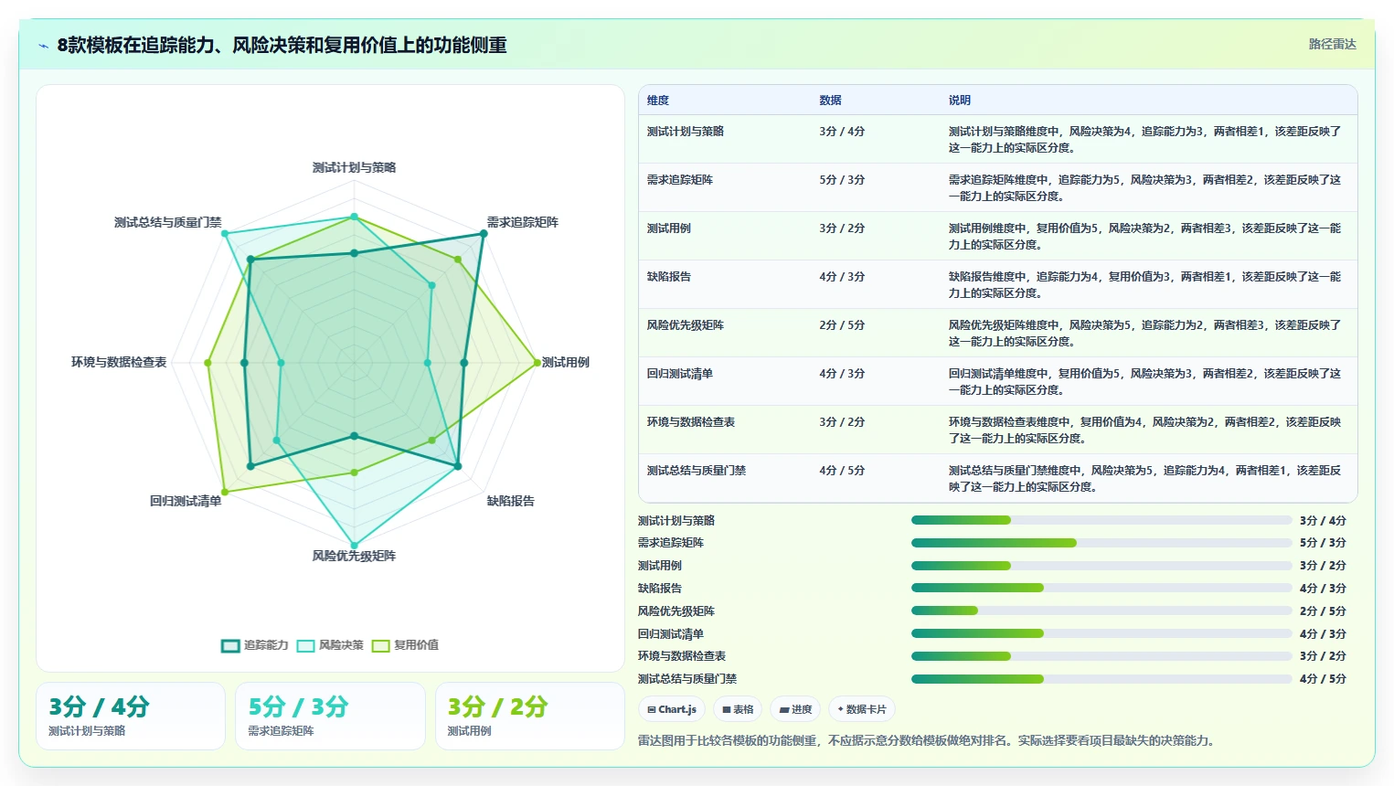The height and width of the screenshot is (786, 1394).
Task: Click the page title 8款模板在追踪能力
Action: 282,46
